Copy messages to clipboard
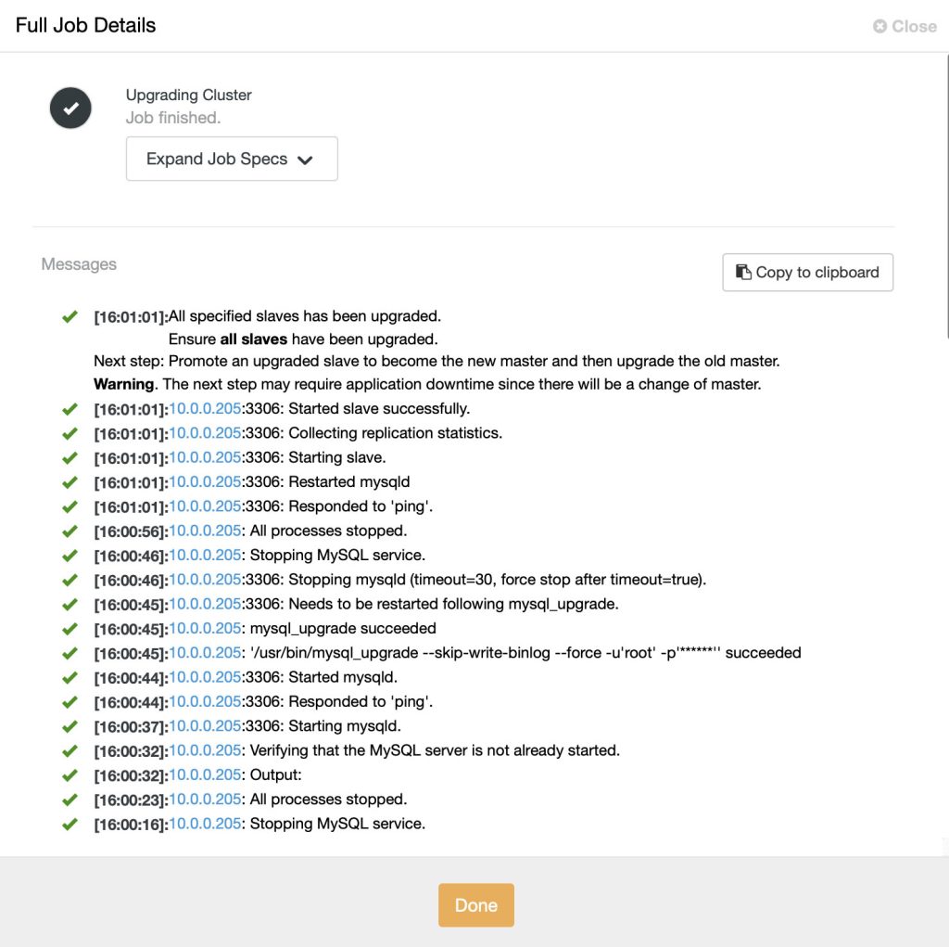Screen dimensions: 949x947 [x=807, y=272]
